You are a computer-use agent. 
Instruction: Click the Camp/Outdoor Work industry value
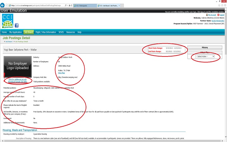point(65,57)
